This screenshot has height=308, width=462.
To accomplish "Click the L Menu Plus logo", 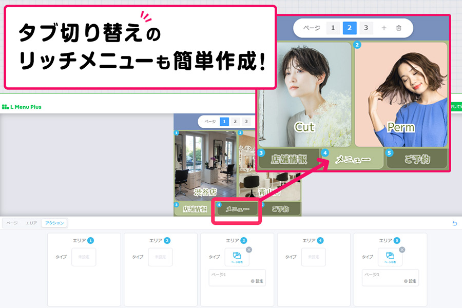I will [x=22, y=107].
